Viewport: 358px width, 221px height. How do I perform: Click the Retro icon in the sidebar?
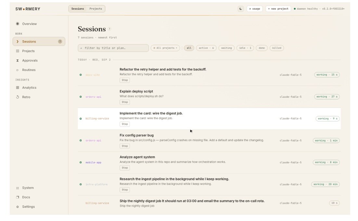pyautogui.click(x=18, y=97)
